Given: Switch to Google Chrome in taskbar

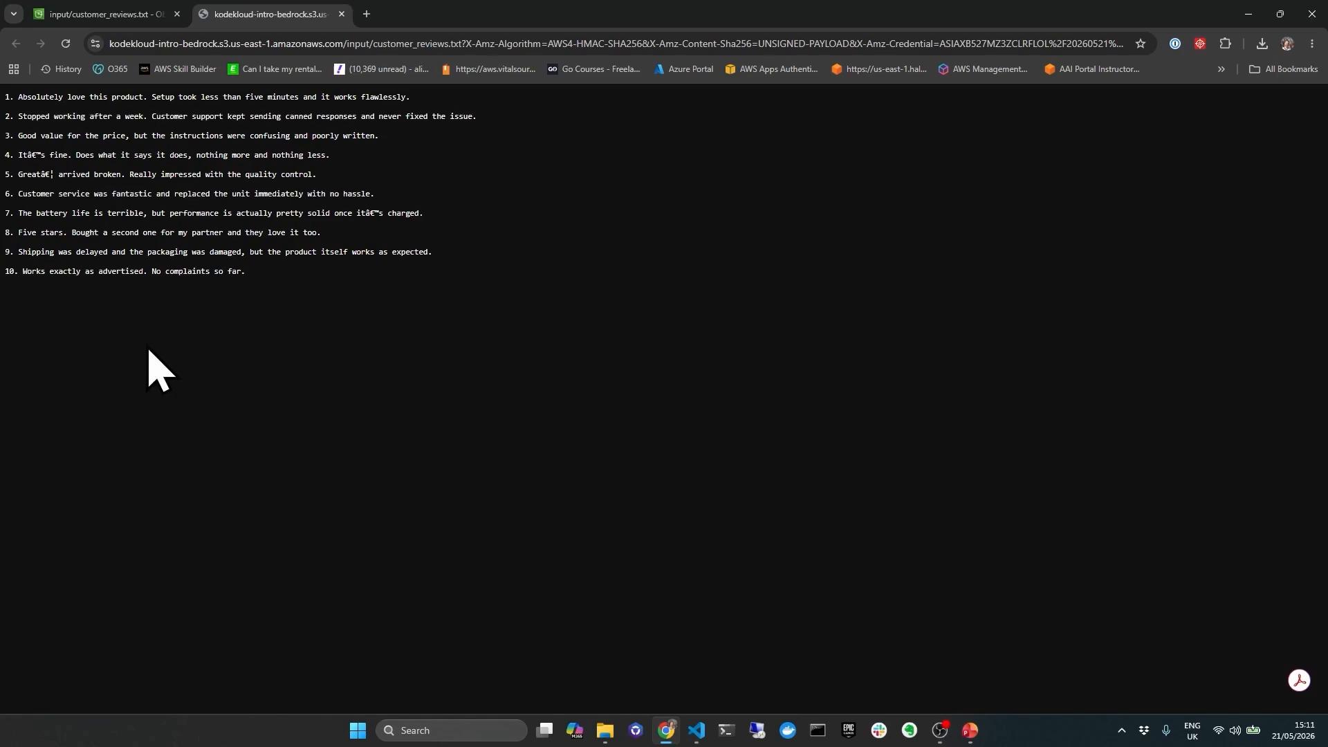Looking at the screenshot, I should (666, 730).
